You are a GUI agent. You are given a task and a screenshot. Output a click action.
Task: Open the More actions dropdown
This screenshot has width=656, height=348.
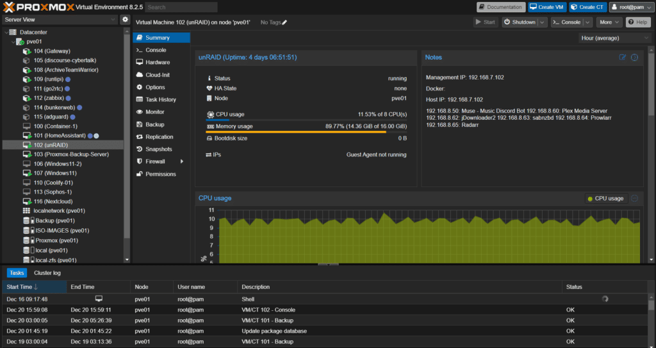(x=609, y=22)
